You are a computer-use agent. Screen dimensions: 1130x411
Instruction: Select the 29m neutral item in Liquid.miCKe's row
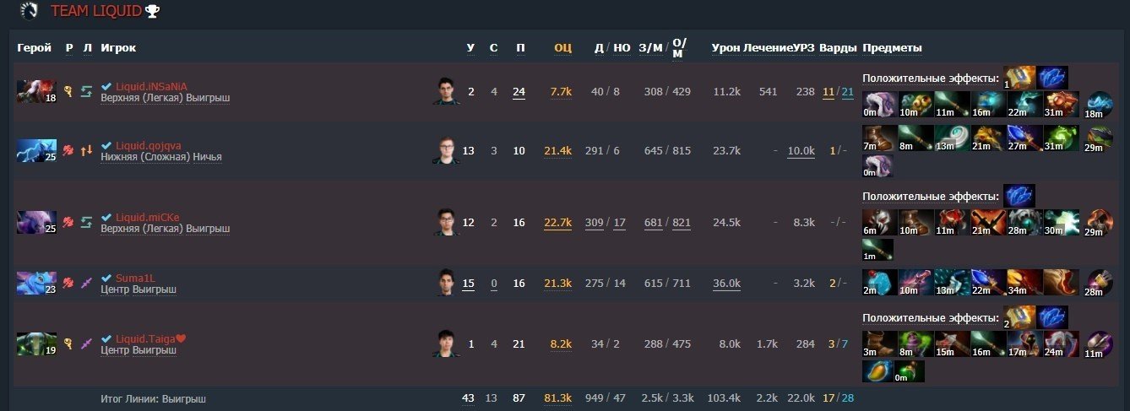1099,222
